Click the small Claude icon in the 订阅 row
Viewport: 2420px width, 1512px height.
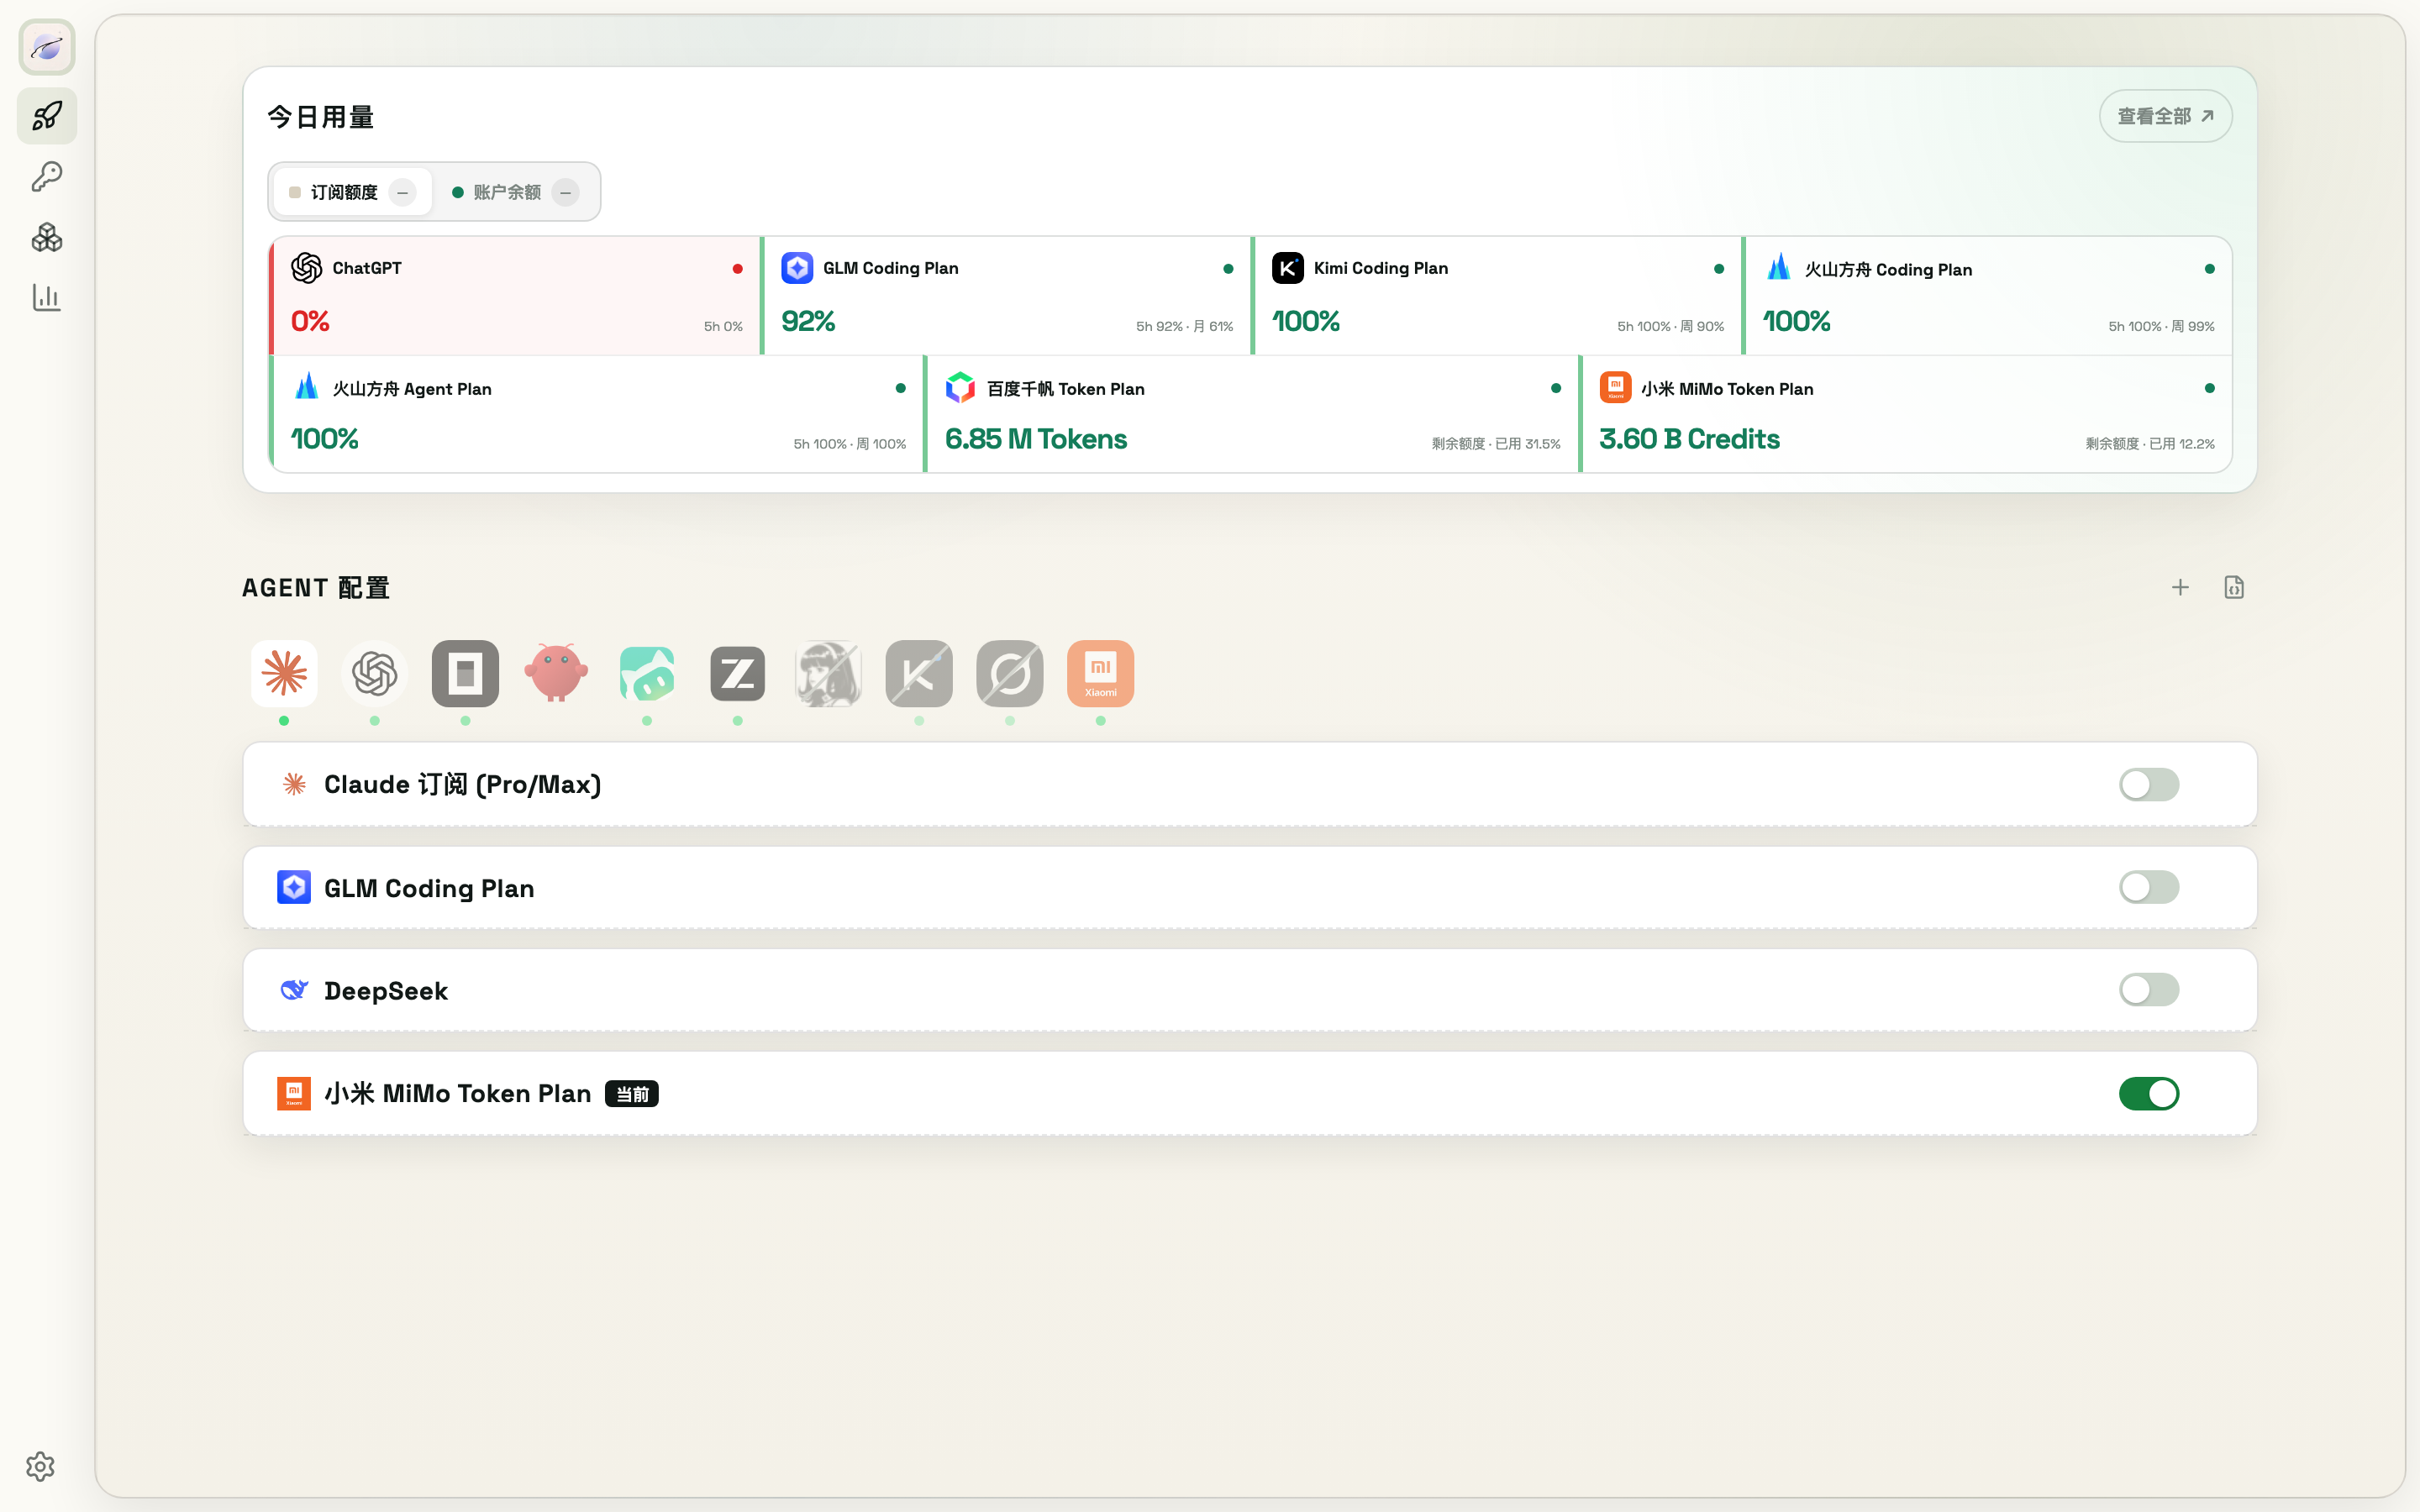[294, 784]
